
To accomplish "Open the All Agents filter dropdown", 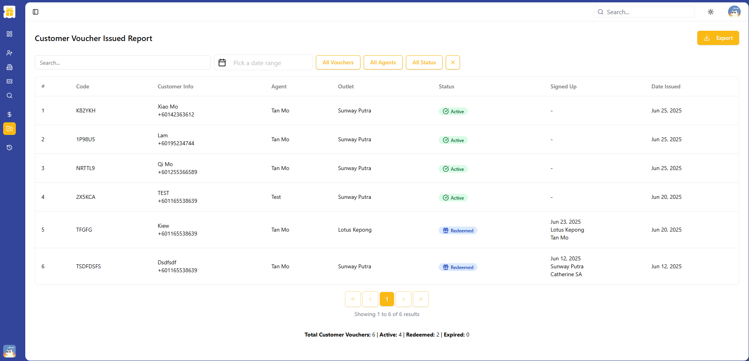I will (x=383, y=62).
